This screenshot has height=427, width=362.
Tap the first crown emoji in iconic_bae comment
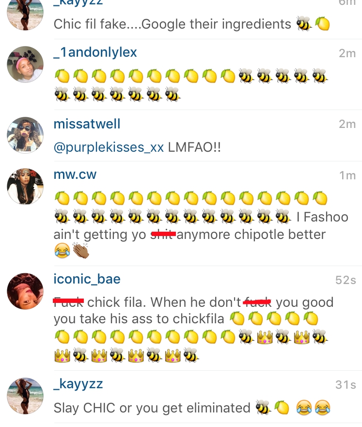[265, 337]
